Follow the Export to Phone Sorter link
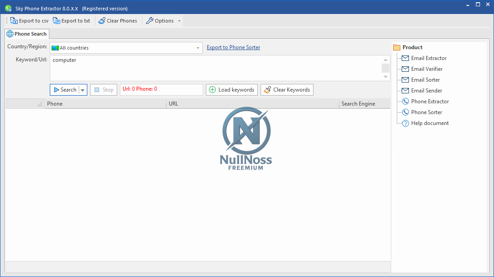Screen dimensions: 494x277 pyautogui.click(x=233, y=47)
